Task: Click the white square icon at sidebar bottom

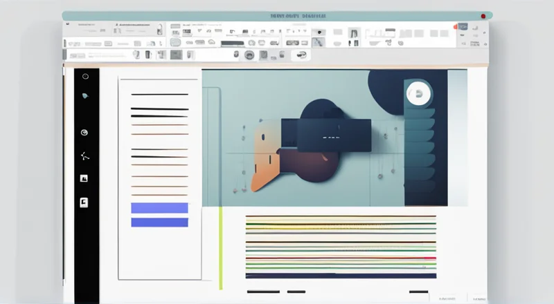Action: point(84,202)
